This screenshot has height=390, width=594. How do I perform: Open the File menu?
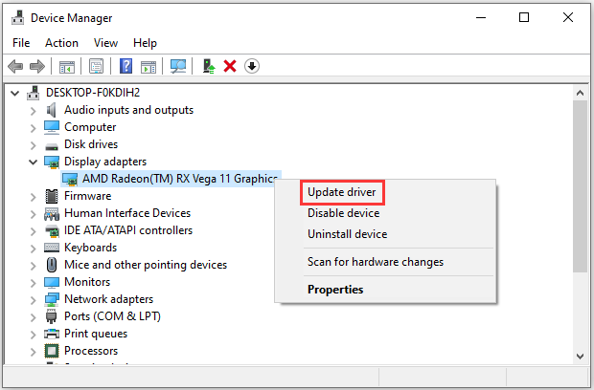21,43
